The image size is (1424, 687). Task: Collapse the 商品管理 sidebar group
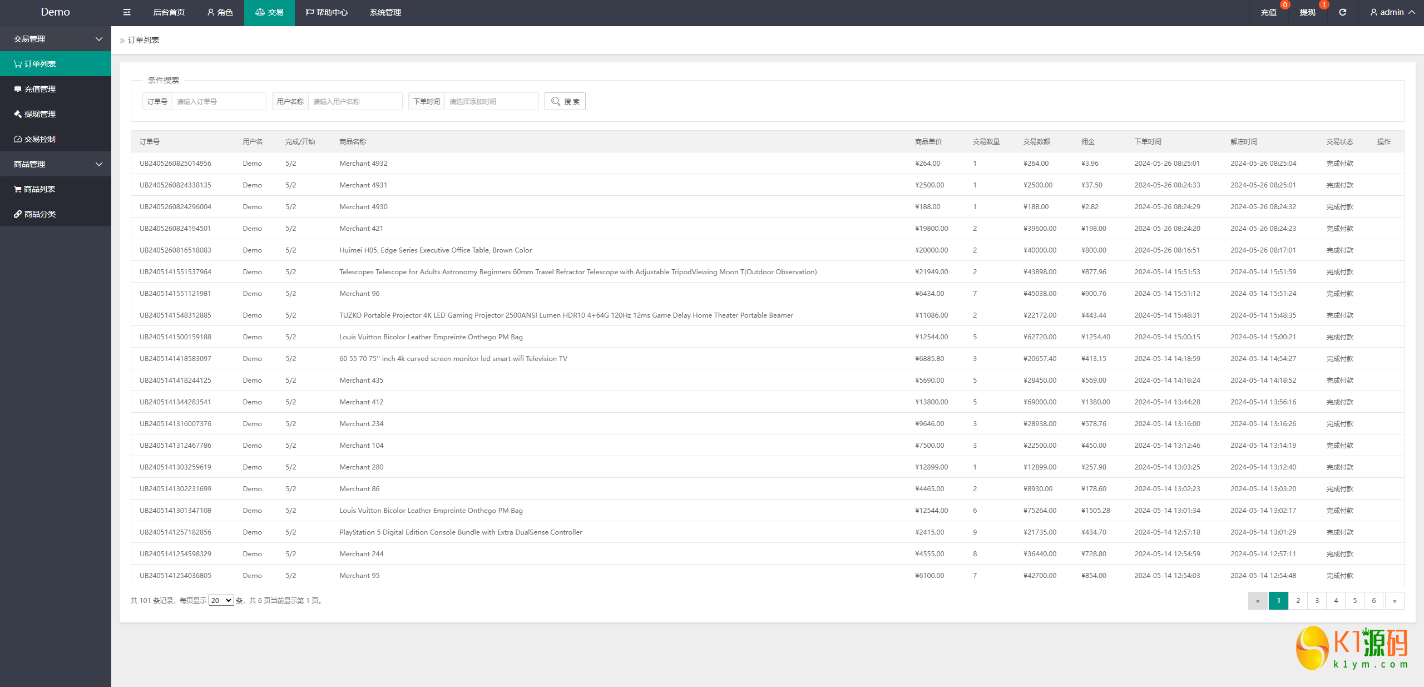[x=56, y=164]
